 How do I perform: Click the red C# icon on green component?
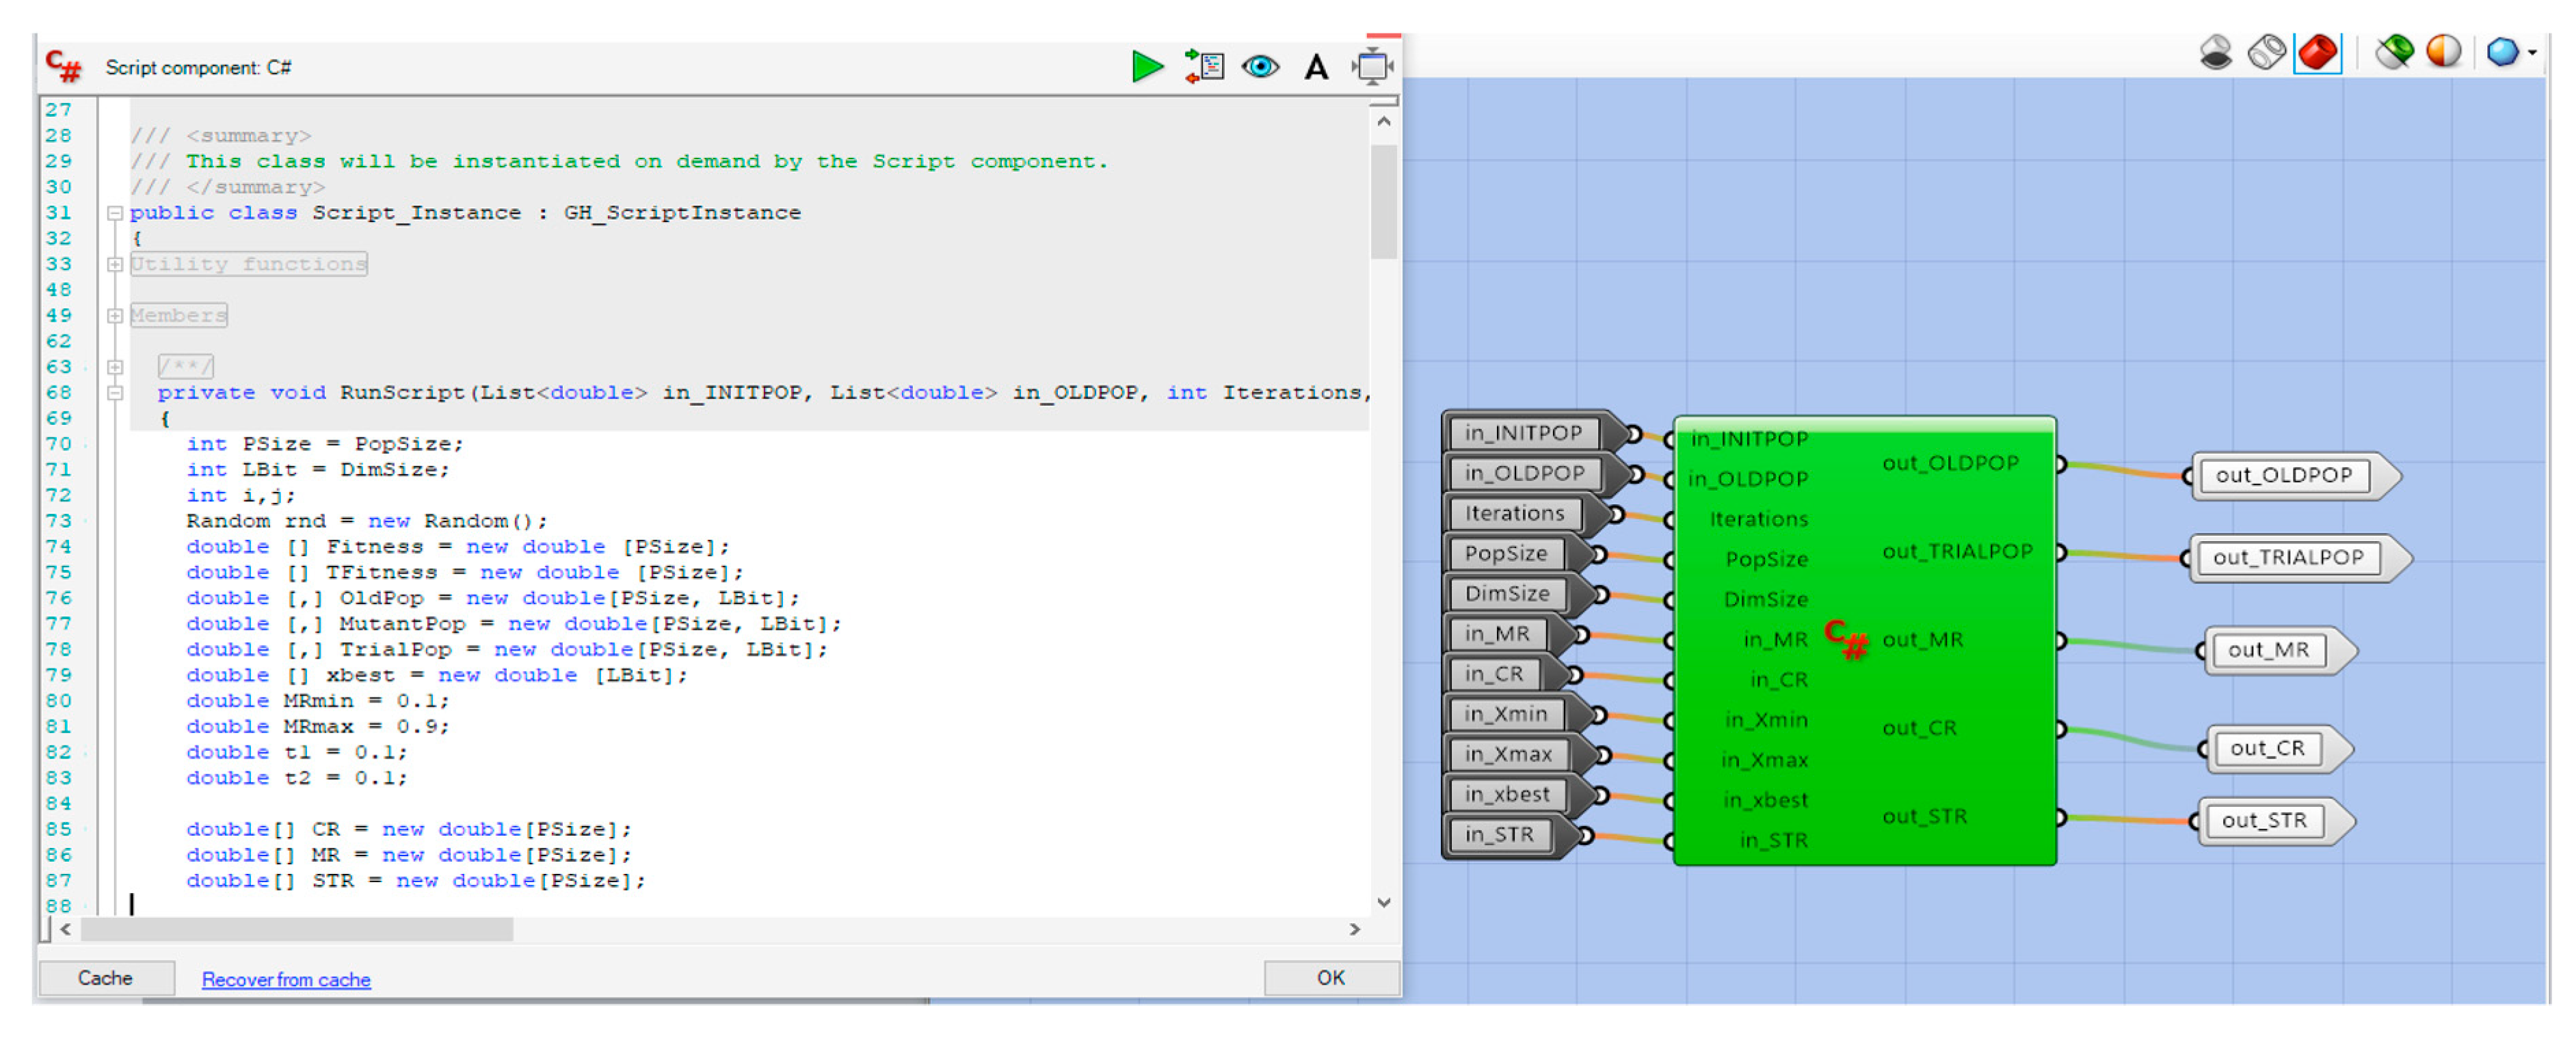[x=1845, y=640]
